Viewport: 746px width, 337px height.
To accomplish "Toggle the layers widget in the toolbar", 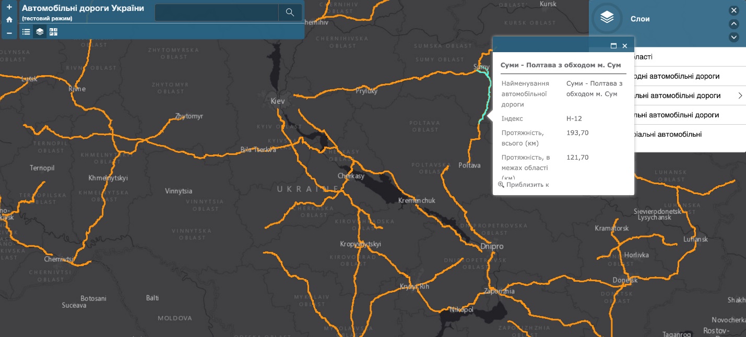I will point(40,32).
